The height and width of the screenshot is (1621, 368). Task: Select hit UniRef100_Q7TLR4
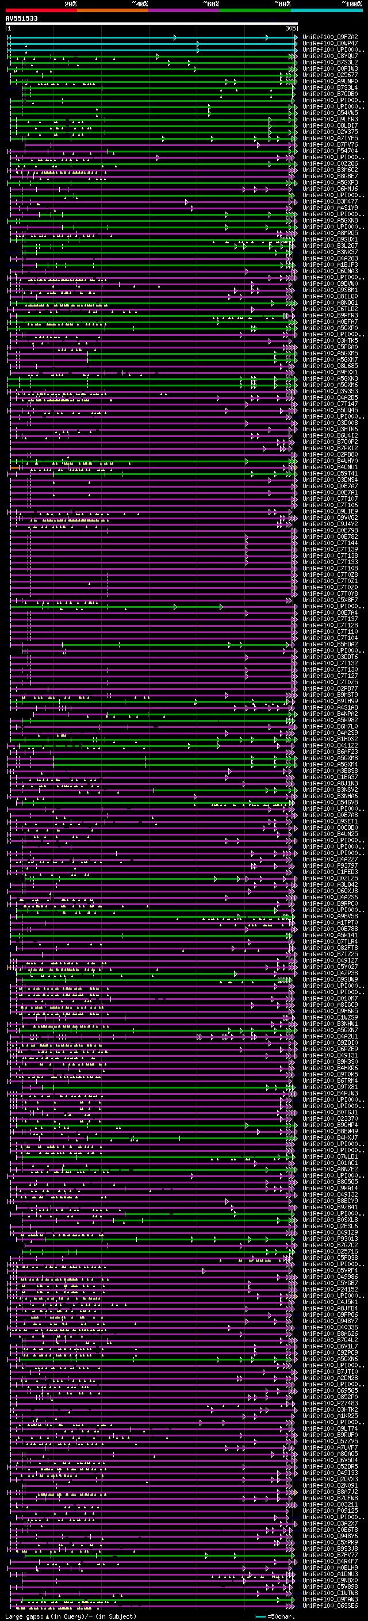(330, 942)
